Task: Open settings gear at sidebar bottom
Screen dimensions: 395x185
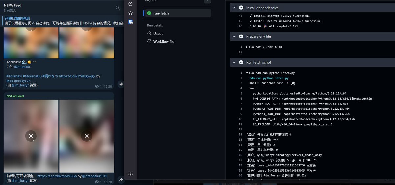Action: 130,174
